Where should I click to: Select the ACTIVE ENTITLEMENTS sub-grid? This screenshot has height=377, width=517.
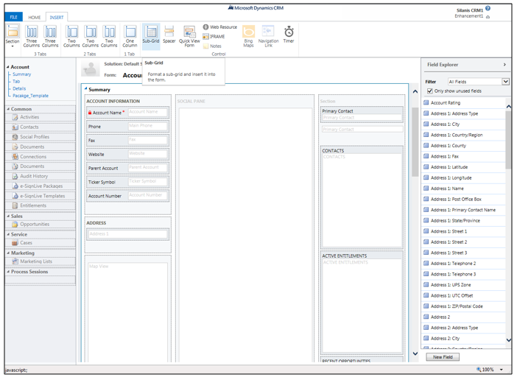pos(362,303)
